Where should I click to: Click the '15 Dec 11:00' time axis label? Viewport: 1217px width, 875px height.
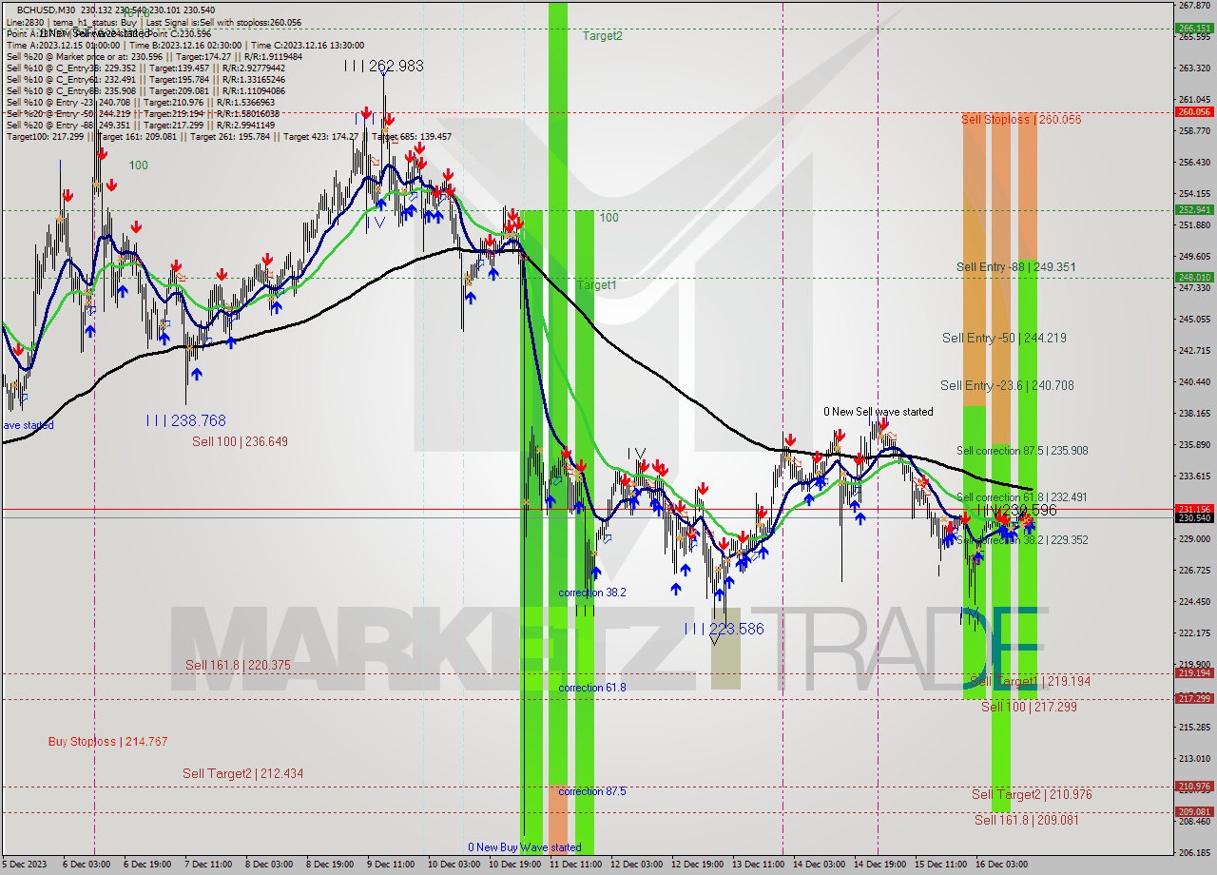[x=940, y=865]
